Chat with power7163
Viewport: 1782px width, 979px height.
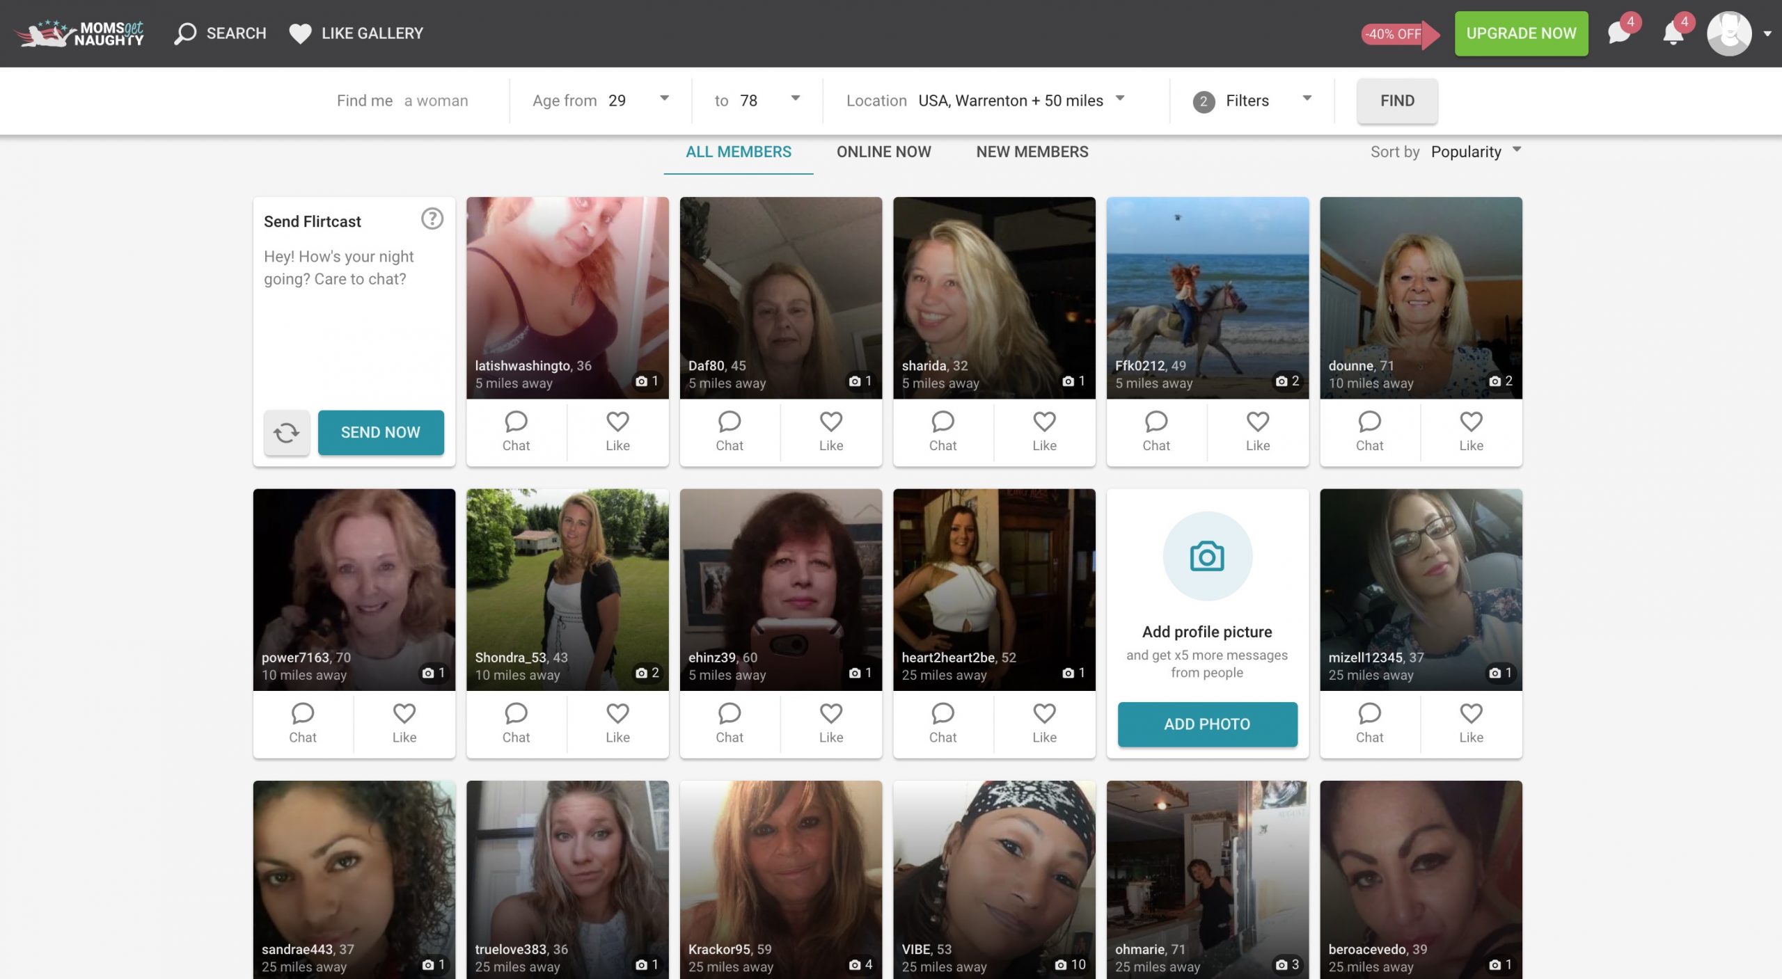click(303, 724)
